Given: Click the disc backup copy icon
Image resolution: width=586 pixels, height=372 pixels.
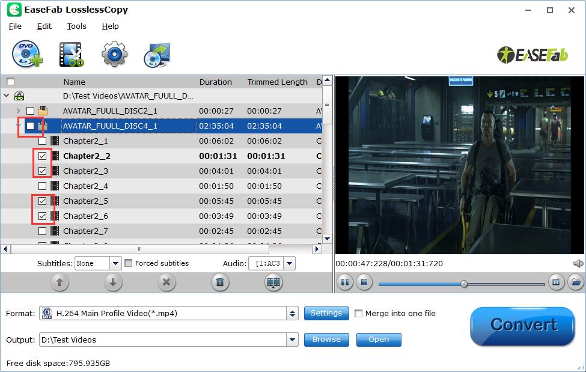Looking at the screenshot, I should coord(157,55).
